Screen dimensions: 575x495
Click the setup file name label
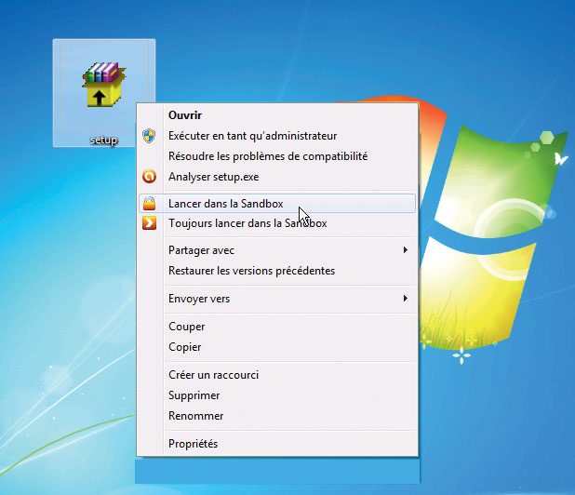click(103, 140)
